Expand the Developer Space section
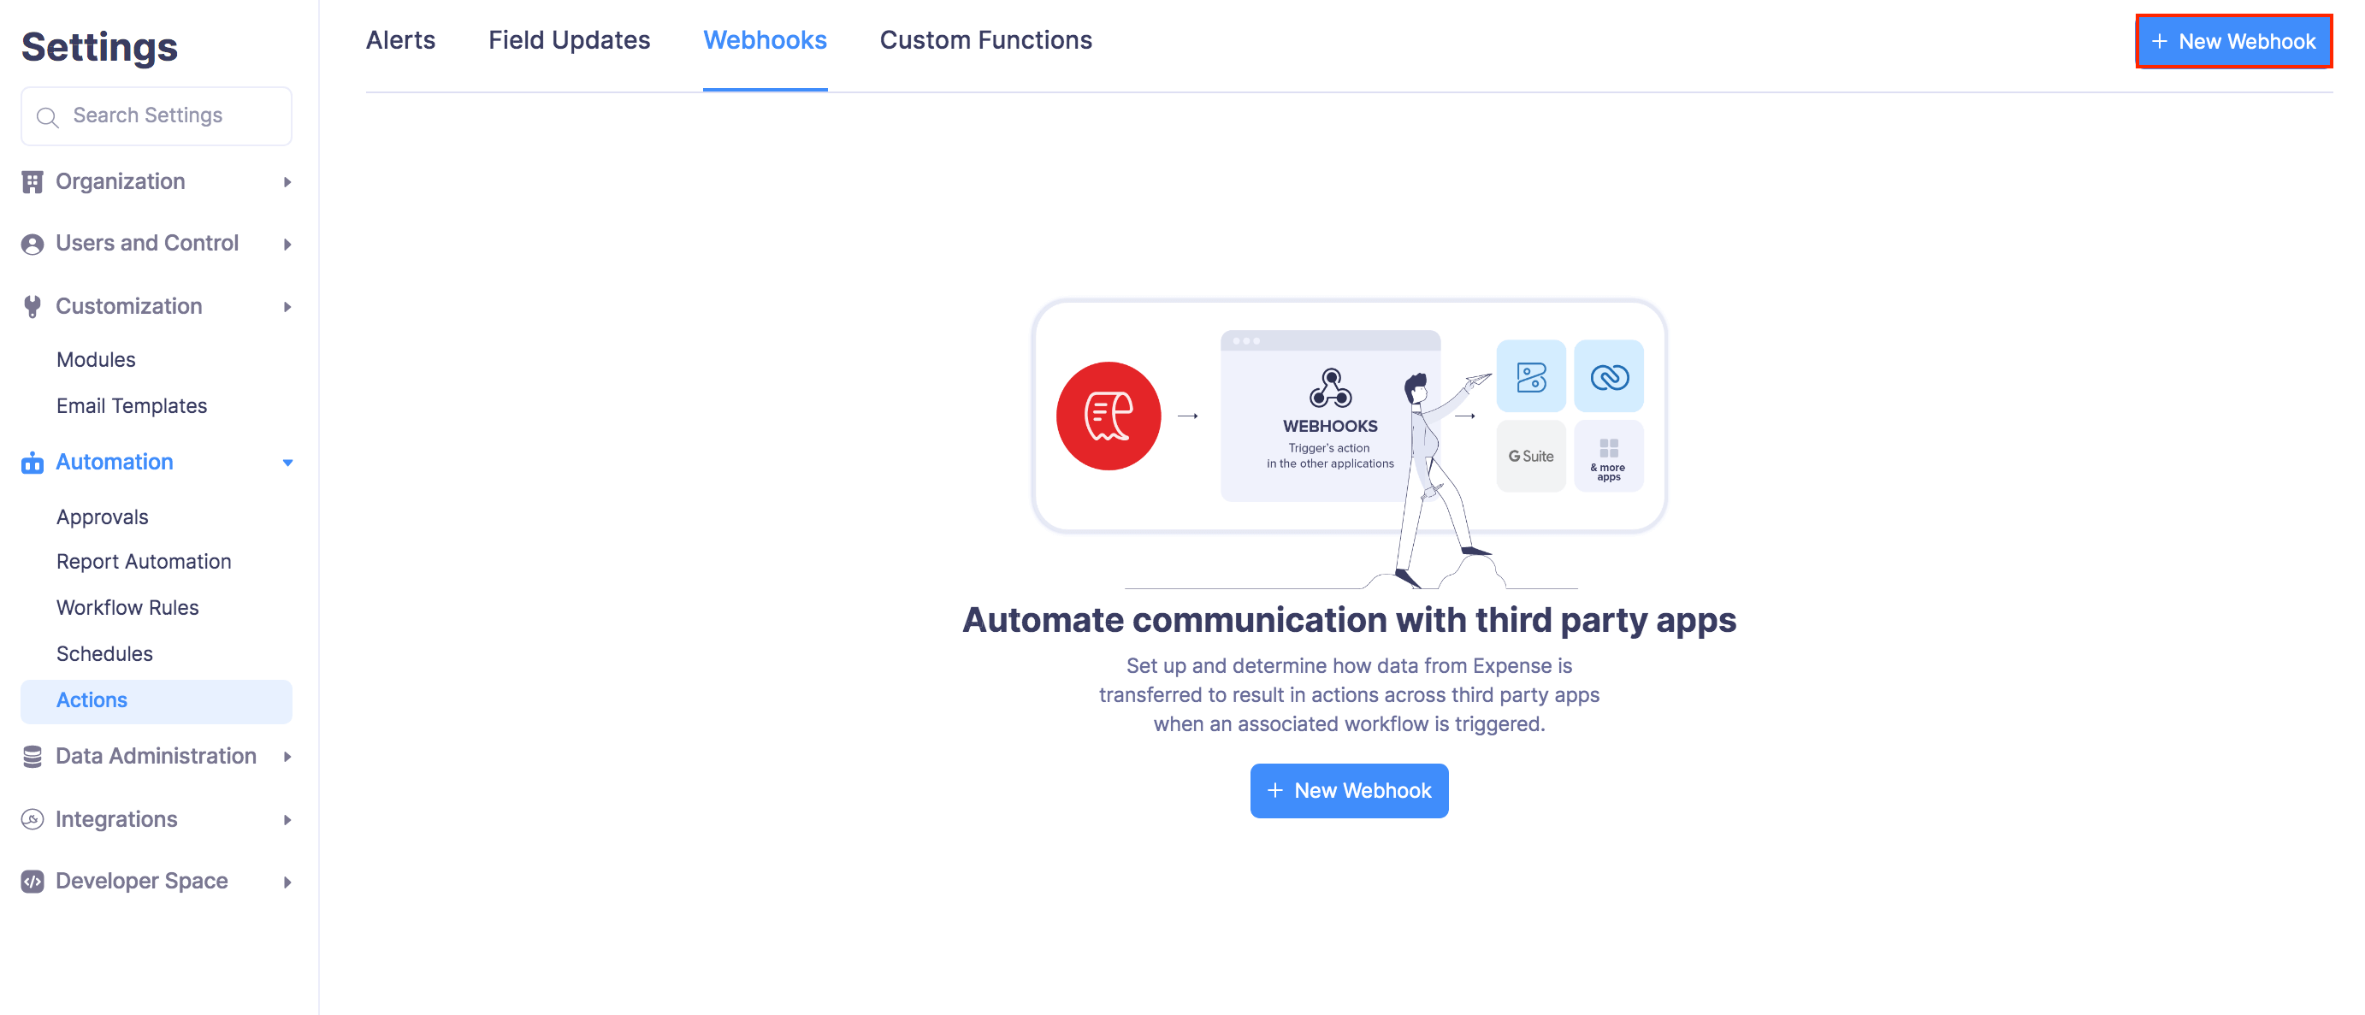This screenshot has height=1015, width=2365. click(x=287, y=880)
